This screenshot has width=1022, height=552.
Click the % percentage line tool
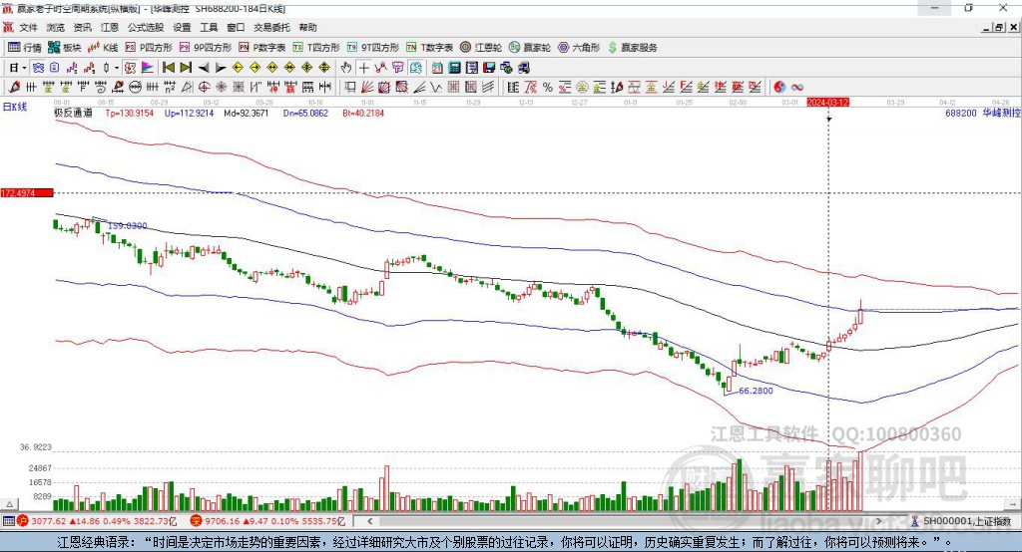[x=548, y=88]
